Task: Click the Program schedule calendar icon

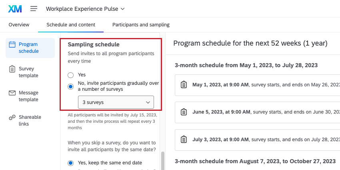Action: tap(12, 44)
